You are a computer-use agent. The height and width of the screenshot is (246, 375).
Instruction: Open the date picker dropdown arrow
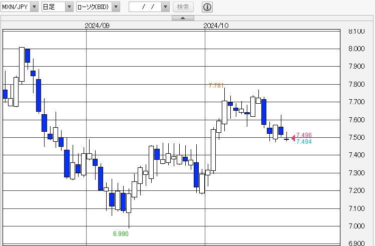pos(165,7)
